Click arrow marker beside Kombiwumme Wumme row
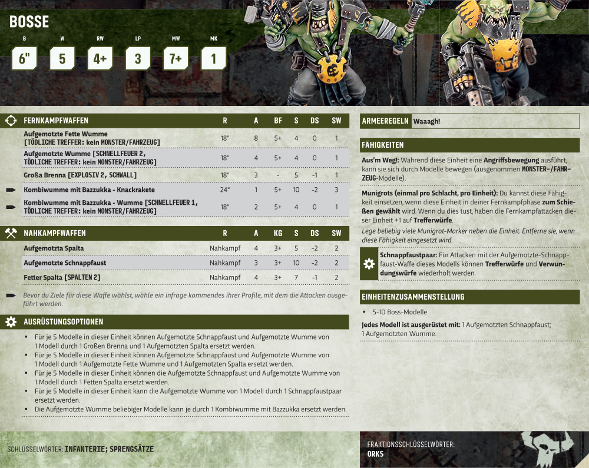The image size is (589, 468). [x=11, y=207]
